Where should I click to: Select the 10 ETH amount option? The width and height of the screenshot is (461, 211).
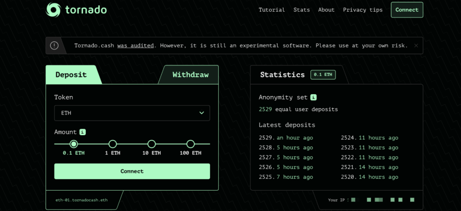(152, 144)
